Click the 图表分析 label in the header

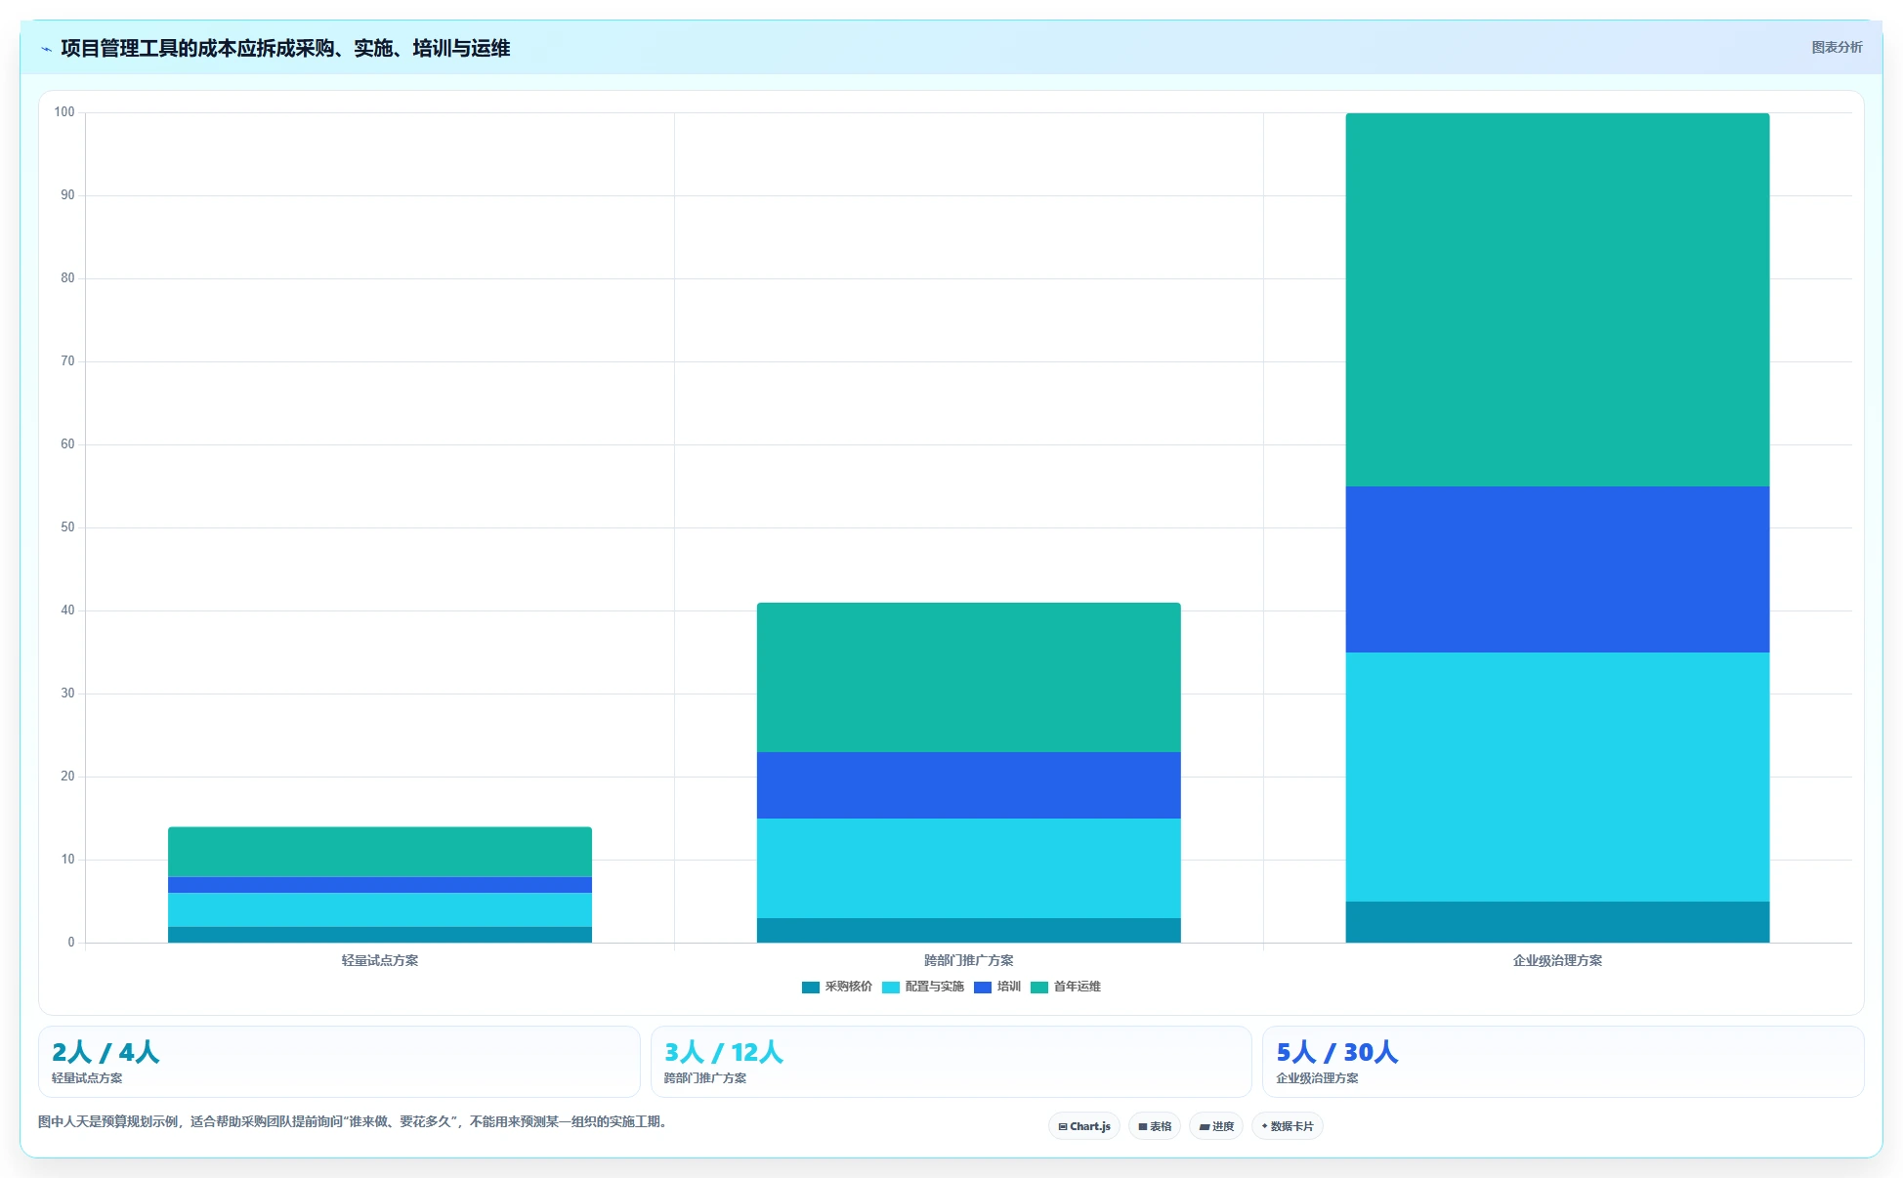(1837, 47)
